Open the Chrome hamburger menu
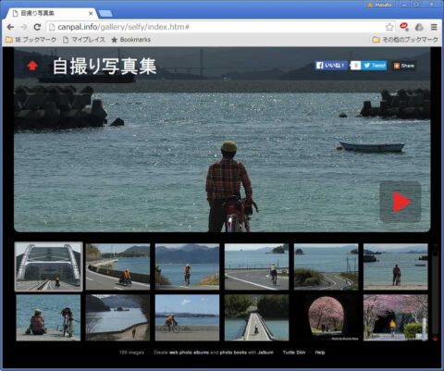Viewport: 444px width, 371px height. 434,27
